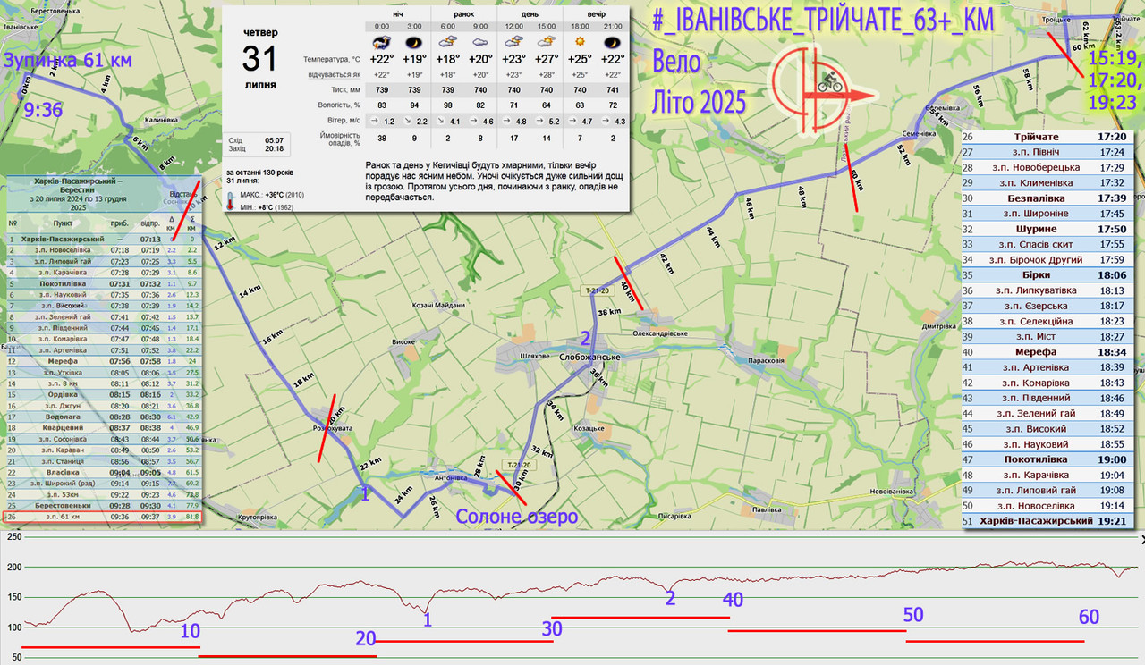1145x665 pixels.
Task: Click the Дмитрівка village label
Action: pyautogui.click(x=939, y=326)
